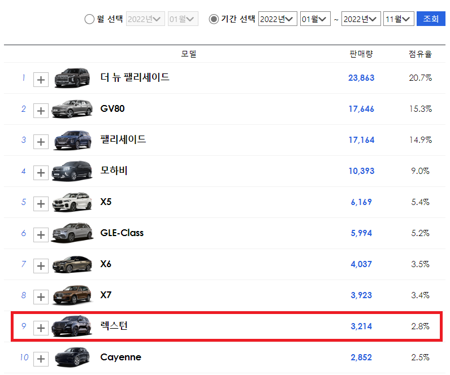
Task: Click the X7 car thumbnail
Action: 72,295
